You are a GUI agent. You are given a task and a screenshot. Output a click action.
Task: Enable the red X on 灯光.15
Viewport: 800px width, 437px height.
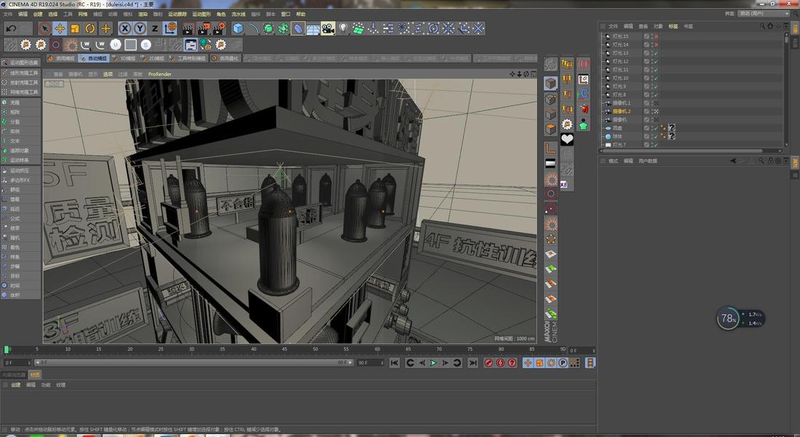[x=656, y=36]
